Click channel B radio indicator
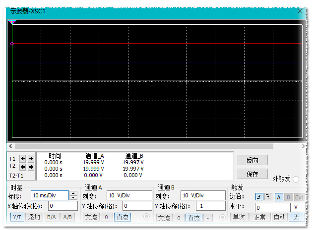Screen dimensions: 314x230 (x=222, y=218)
